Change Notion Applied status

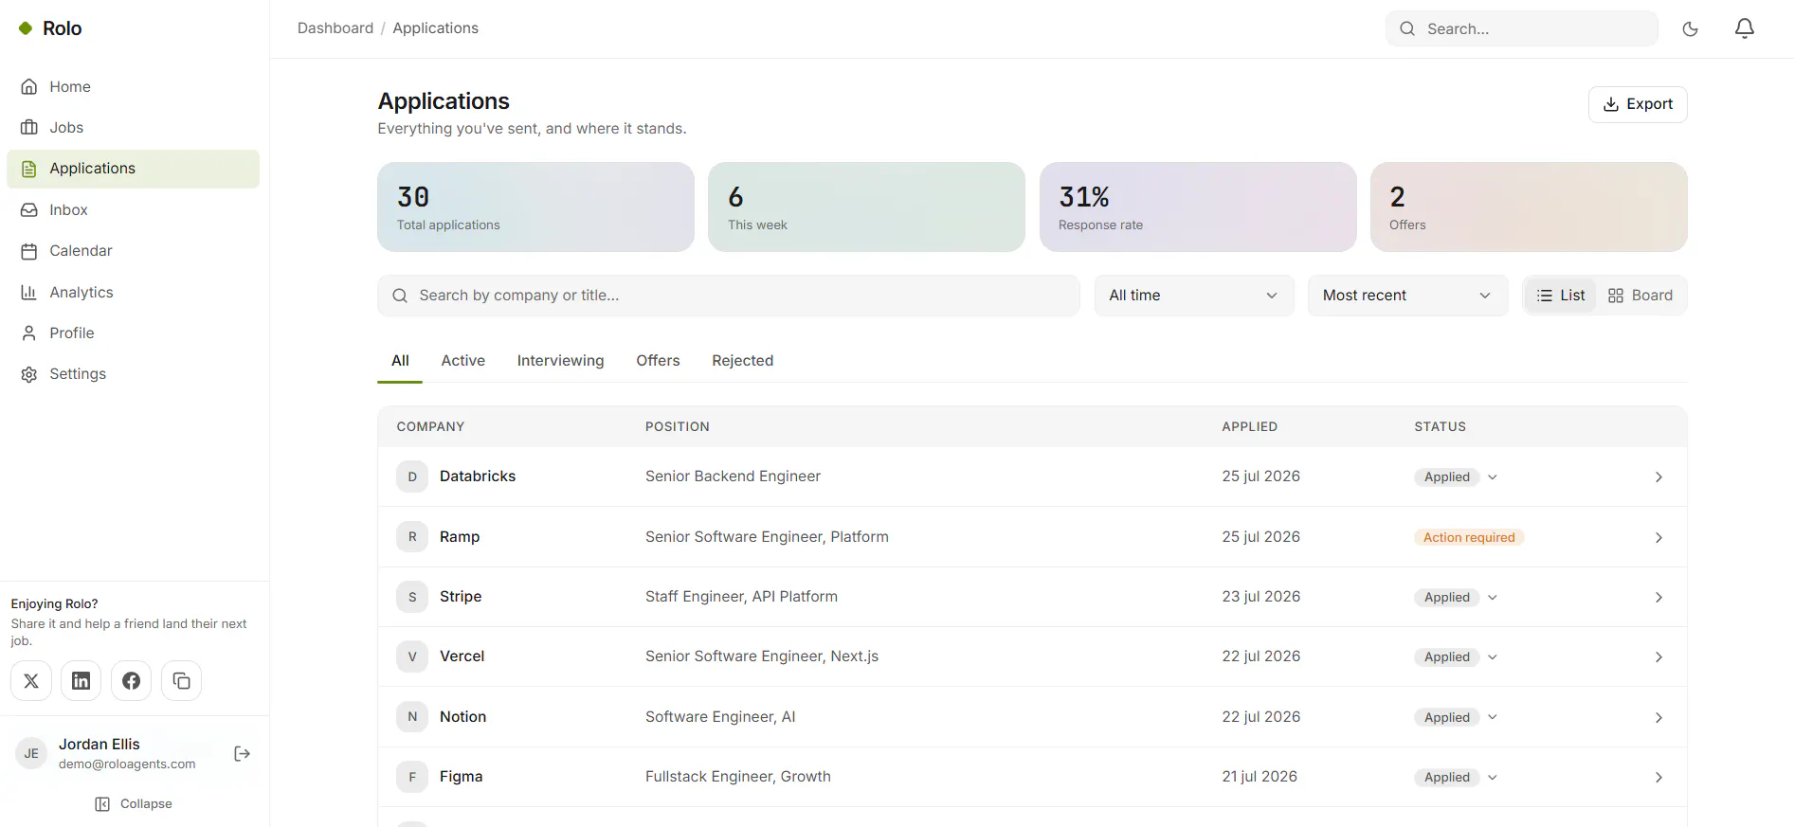1457,717
